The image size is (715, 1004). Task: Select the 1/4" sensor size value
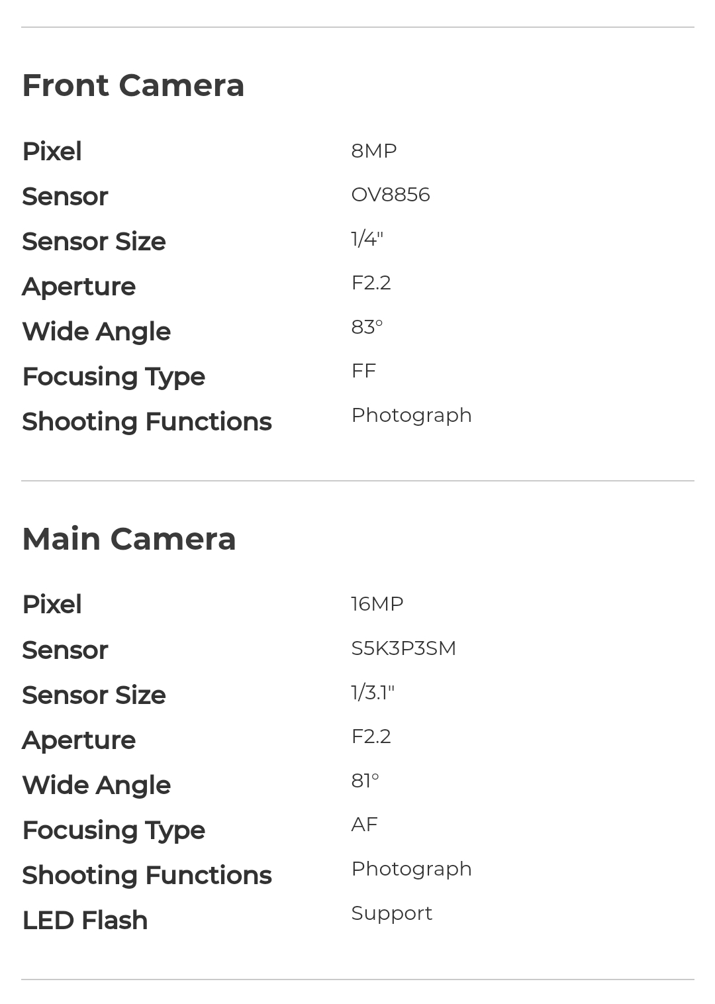pos(367,239)
